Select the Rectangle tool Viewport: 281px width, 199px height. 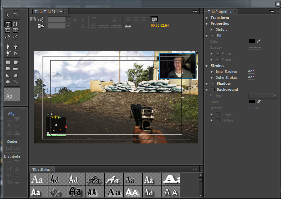click(8, 62)
